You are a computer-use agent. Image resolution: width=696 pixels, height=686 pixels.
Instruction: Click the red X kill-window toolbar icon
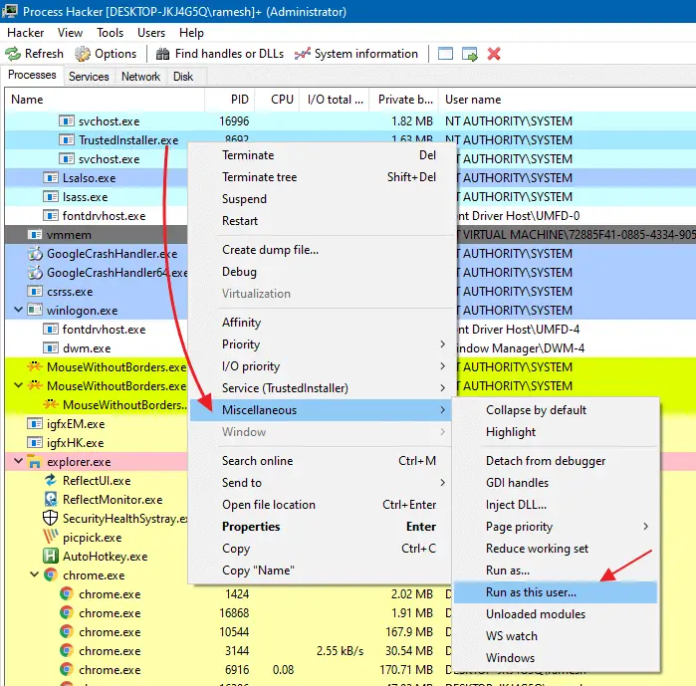(494, 54)
